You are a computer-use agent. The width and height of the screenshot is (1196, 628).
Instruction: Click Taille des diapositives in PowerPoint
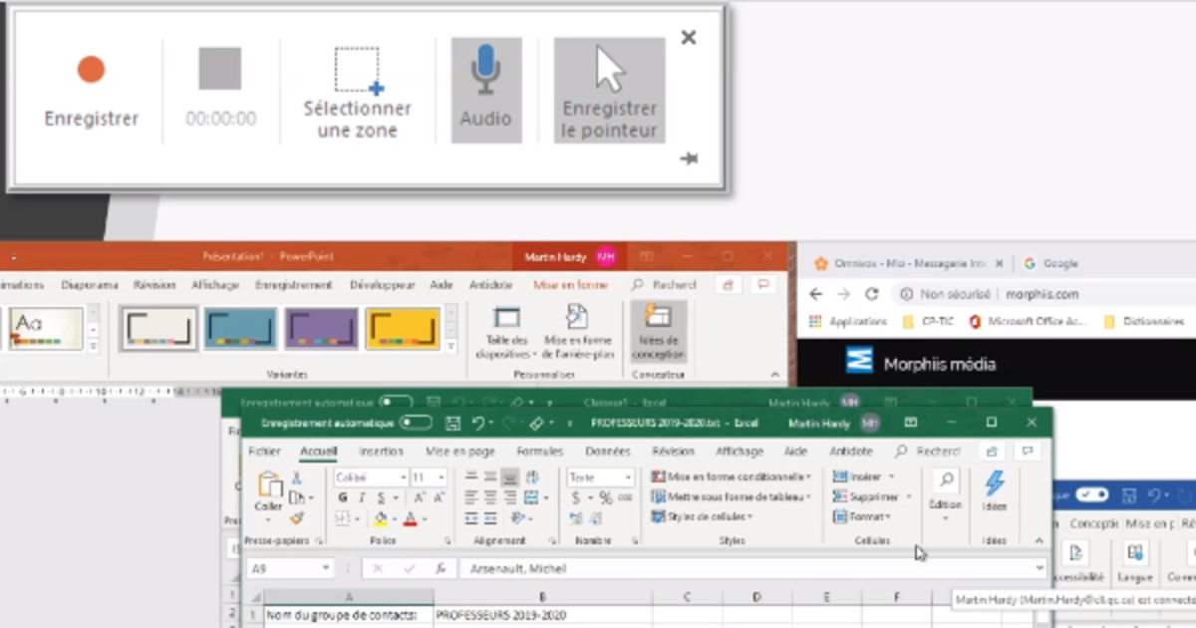click(506, 333)
